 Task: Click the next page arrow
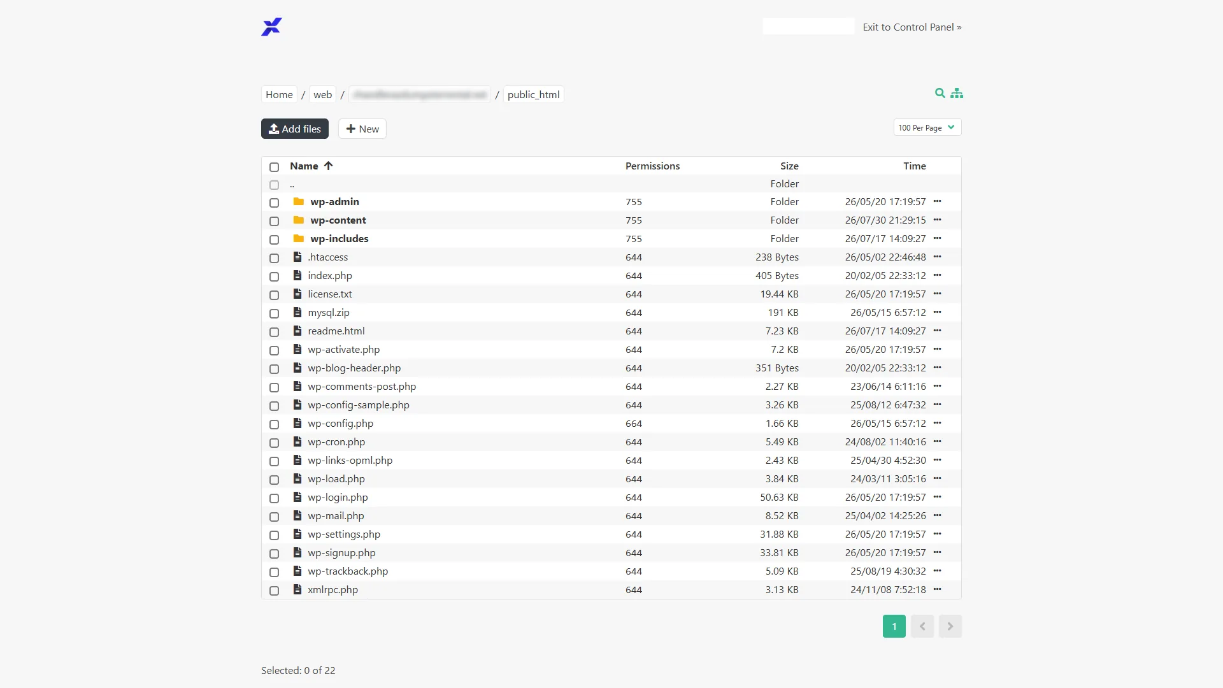(x=950, y=626)
